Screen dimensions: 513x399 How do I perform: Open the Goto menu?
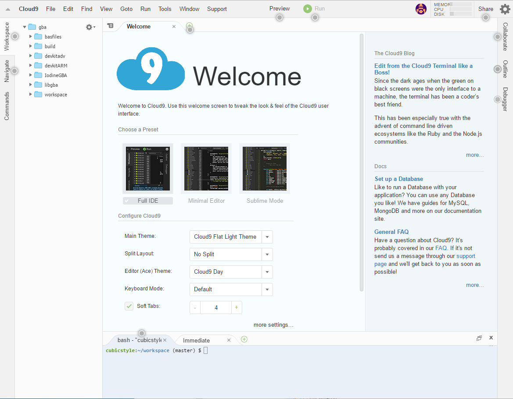[x=126, y=9]
